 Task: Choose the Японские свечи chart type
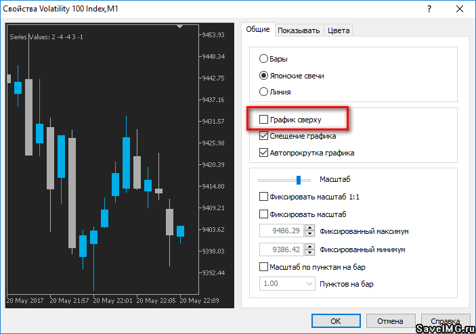point(264,76)
